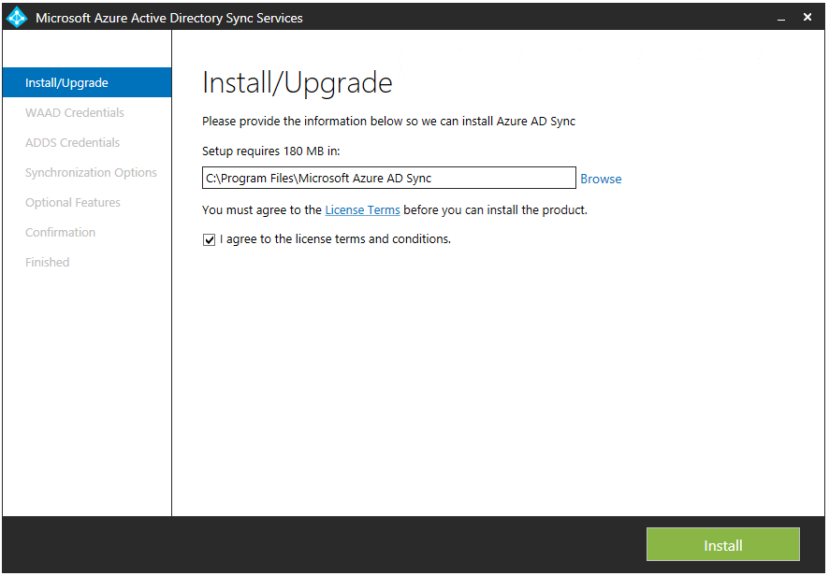Click the green Install button

tap(722, 544)
